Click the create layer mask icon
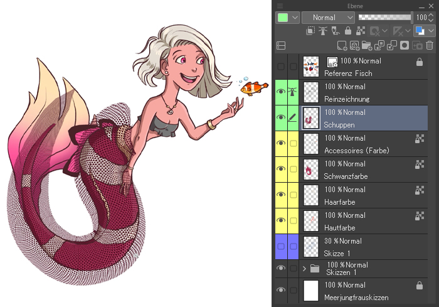The image size is (439, 307). tap(405, 45)
